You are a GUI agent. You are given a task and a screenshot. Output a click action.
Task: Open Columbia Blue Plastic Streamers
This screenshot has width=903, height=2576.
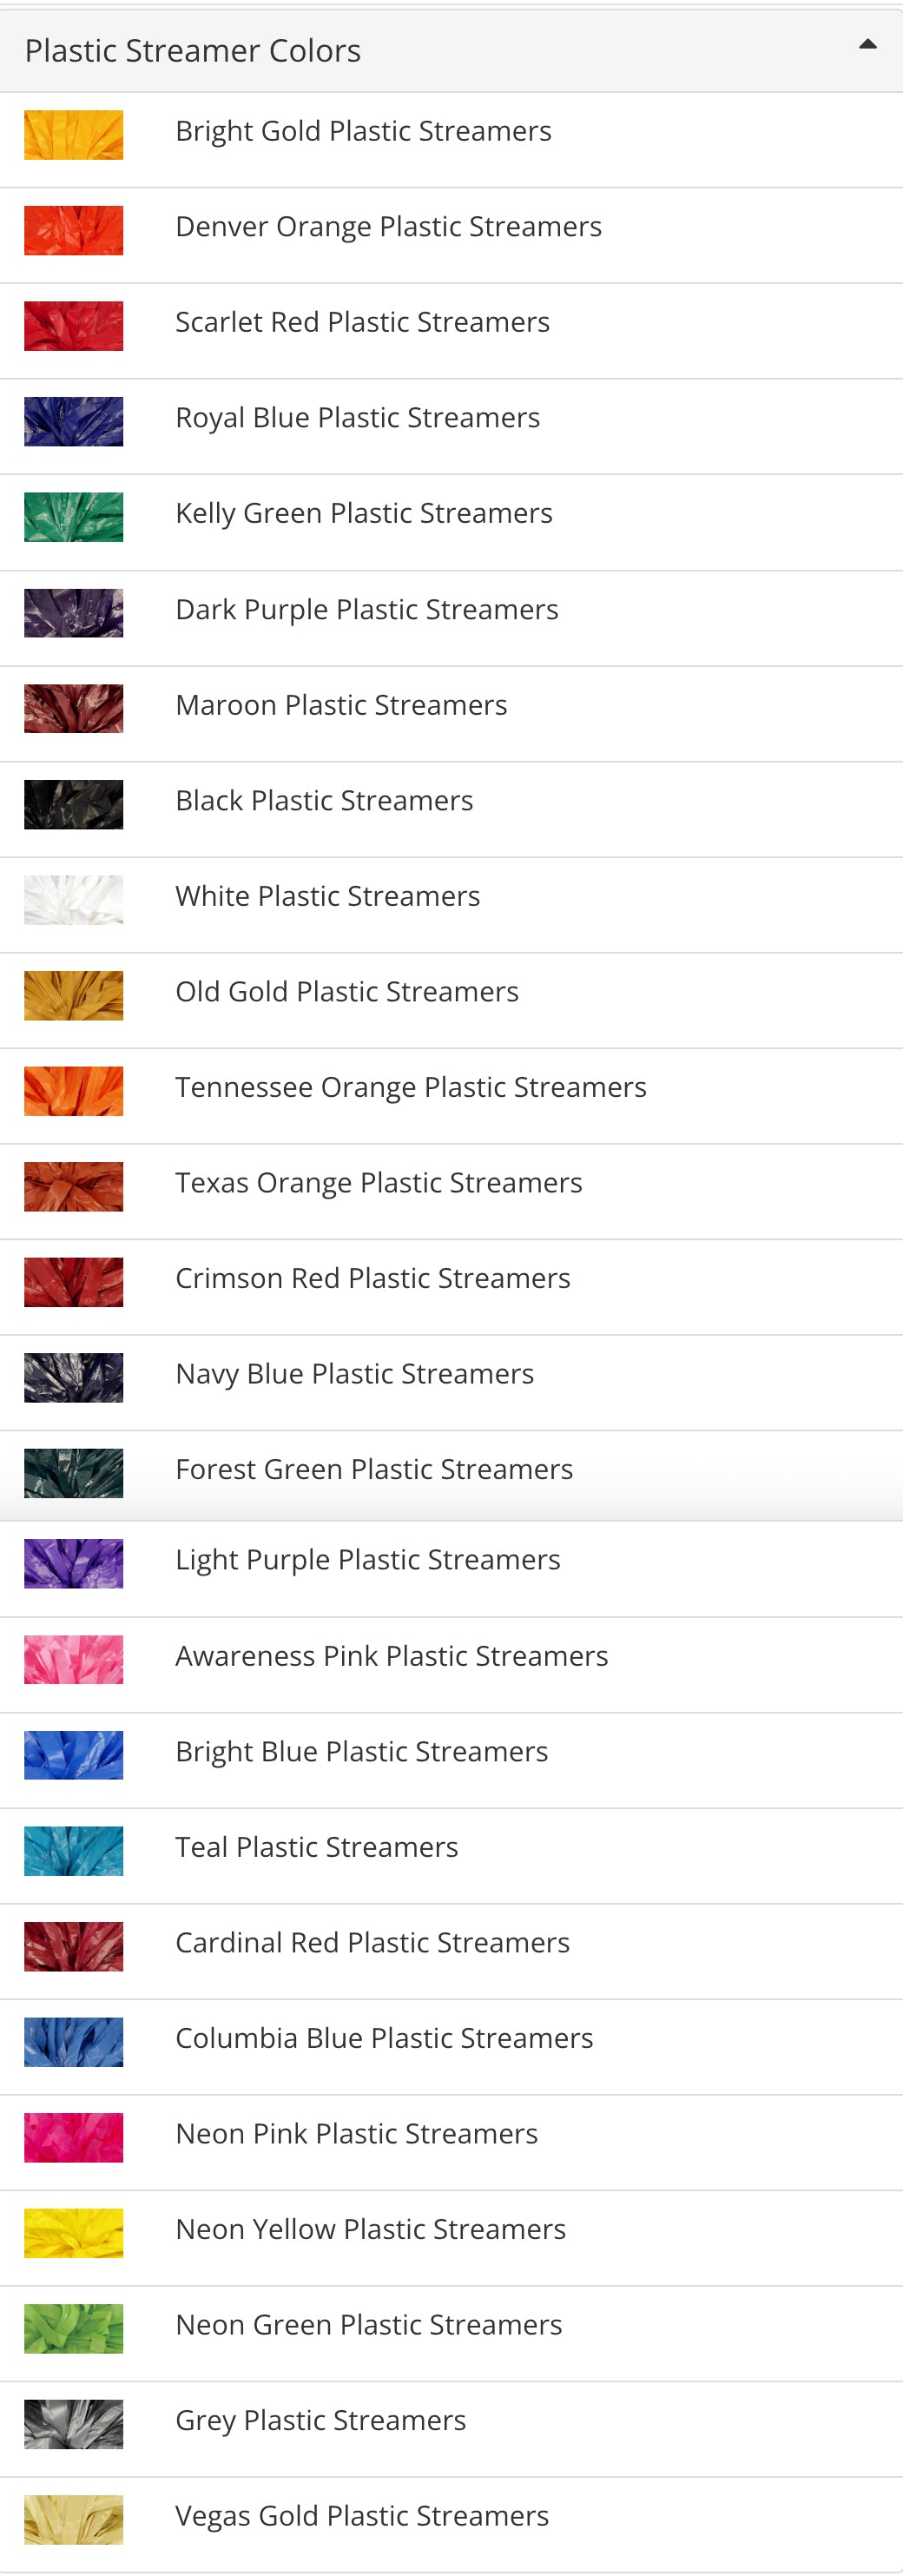tap(384, 2038)
